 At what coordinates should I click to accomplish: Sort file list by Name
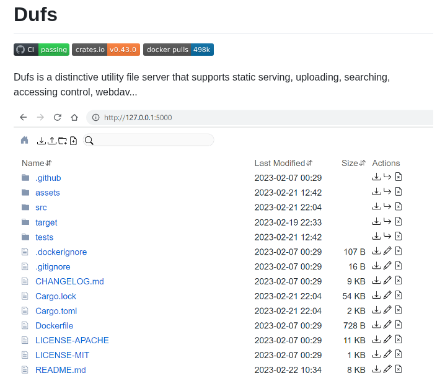[37, 163]
